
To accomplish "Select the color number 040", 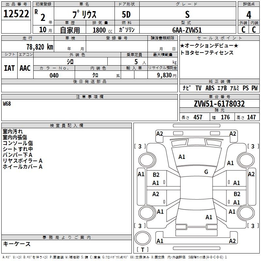I will (54, 75).
